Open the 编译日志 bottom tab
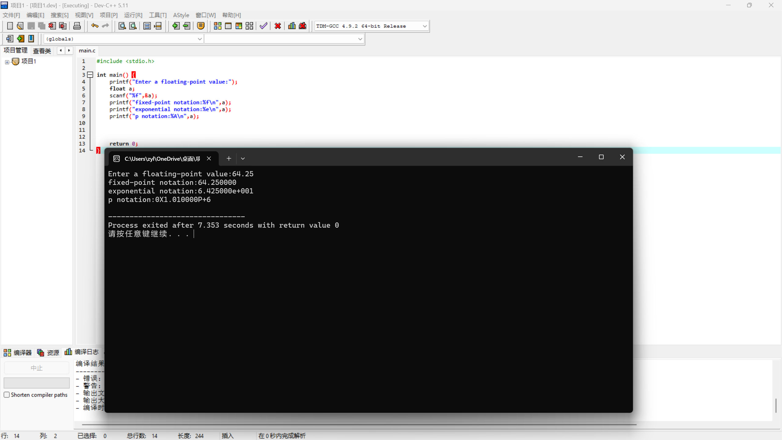Image resolution: width=782 pixels, height=440 pixels. [82, 352]
